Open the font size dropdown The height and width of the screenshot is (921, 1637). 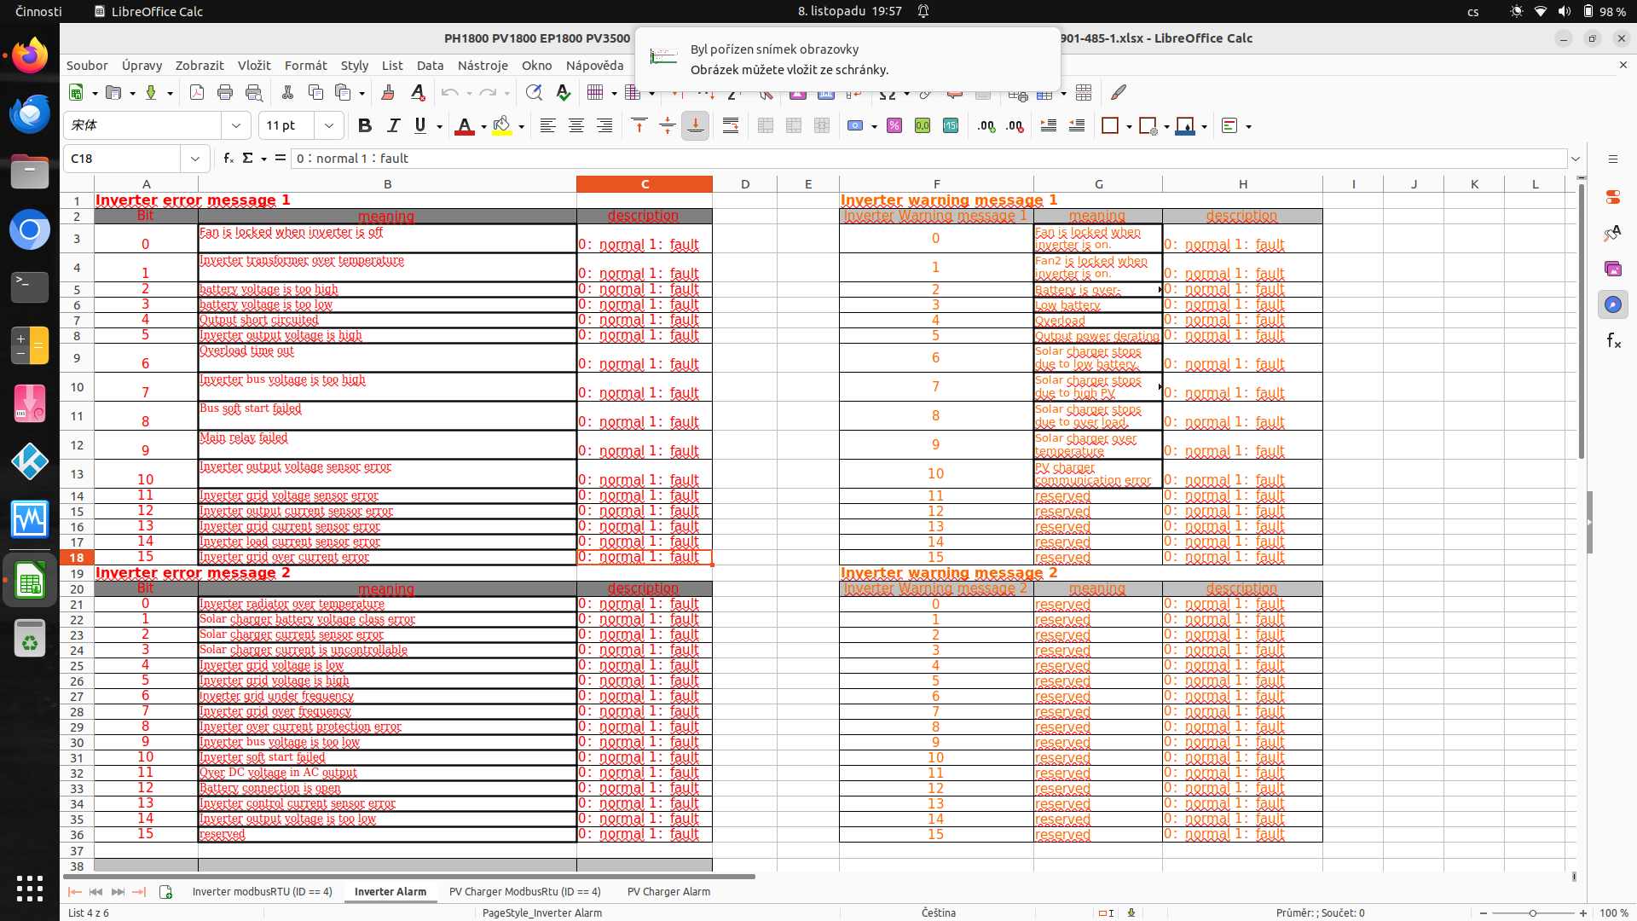point(329,126)
